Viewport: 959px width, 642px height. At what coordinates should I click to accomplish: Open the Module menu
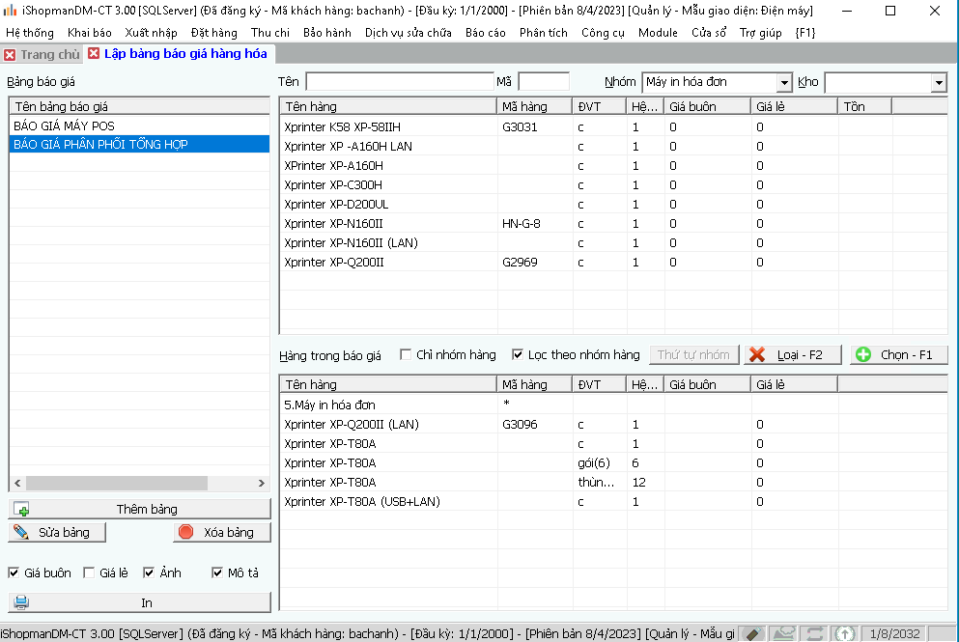658,33
